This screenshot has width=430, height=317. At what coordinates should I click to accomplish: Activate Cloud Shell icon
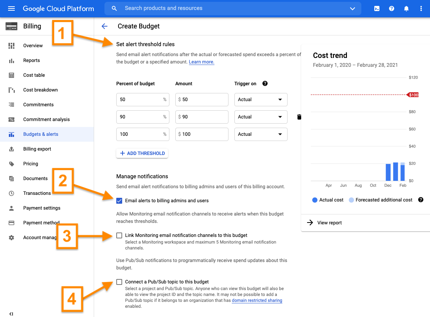click(377, 8)
